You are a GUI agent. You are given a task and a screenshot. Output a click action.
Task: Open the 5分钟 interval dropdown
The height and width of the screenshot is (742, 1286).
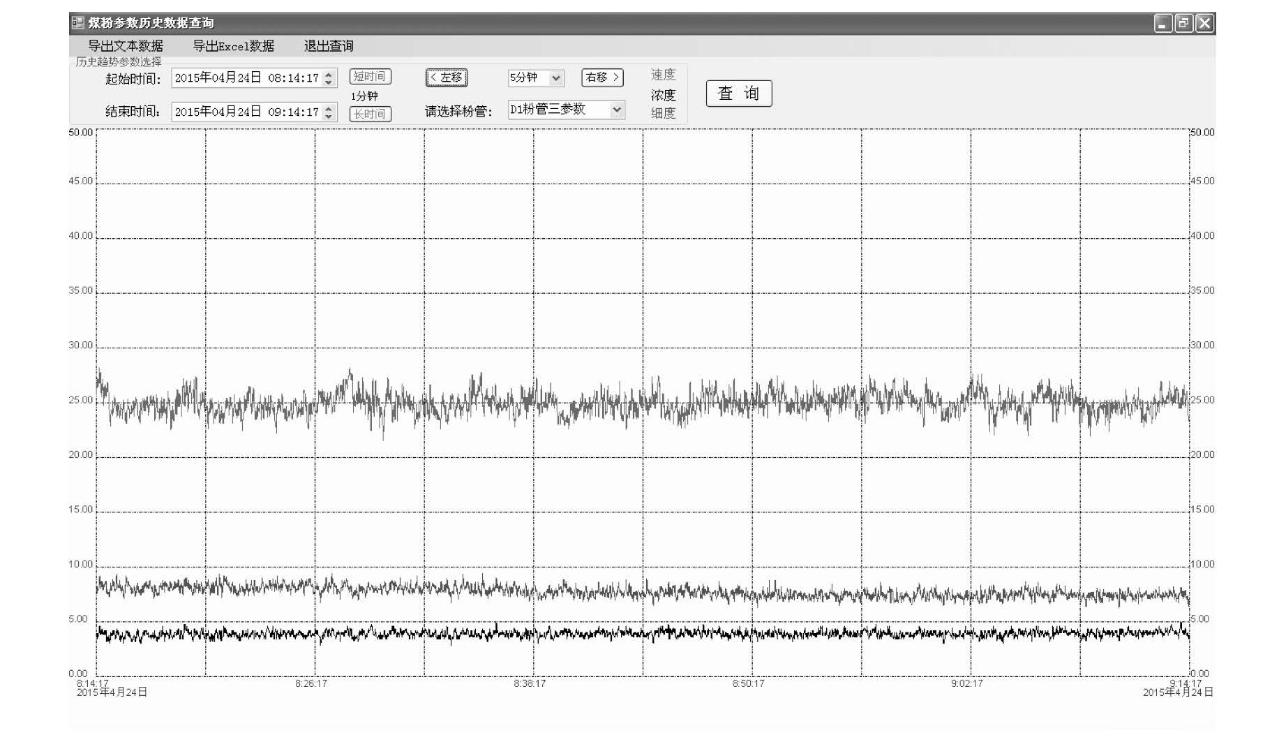[x=536, y=77]
